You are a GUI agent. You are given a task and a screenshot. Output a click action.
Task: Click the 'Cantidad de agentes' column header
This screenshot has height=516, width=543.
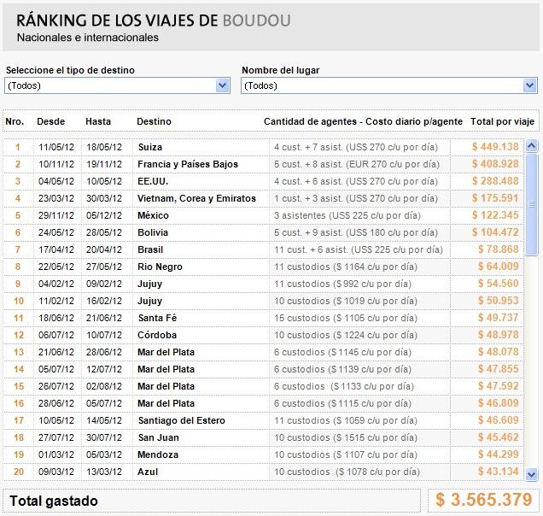363,122
